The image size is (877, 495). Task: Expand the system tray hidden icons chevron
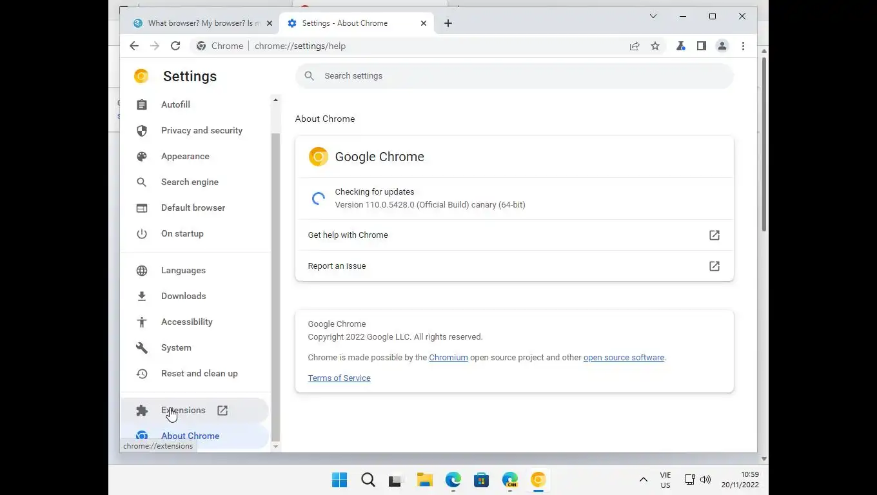[x=643, y=480]
